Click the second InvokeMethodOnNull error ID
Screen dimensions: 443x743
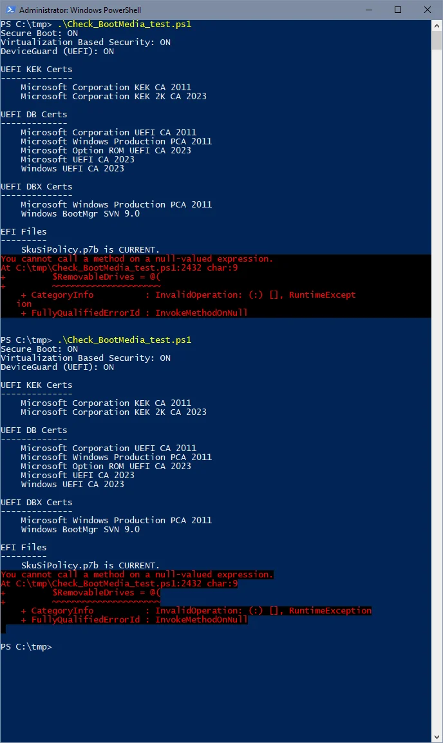coord(201,620)
